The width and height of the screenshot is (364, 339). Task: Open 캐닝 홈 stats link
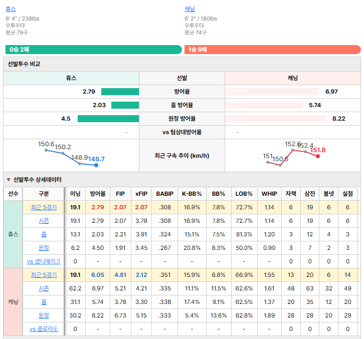point(44,302)
